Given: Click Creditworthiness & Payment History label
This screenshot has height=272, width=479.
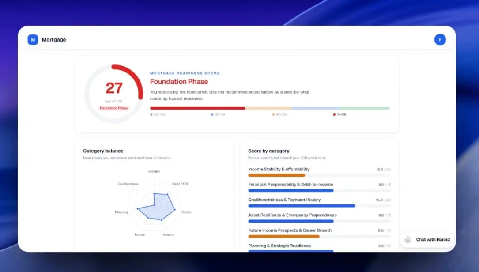Looking at the screenshot, I should pos(284,200).
